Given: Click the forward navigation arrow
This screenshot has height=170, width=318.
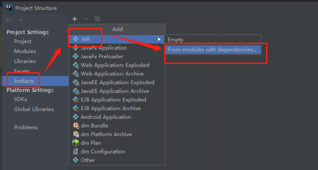Looking at the screenshot, I should click(20, 20).
